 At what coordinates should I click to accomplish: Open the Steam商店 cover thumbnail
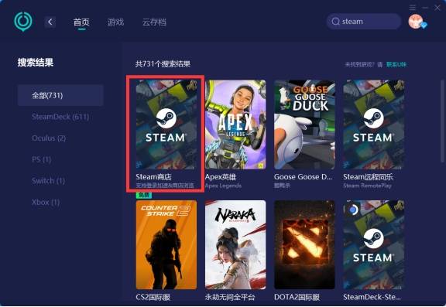click(166, 125)
